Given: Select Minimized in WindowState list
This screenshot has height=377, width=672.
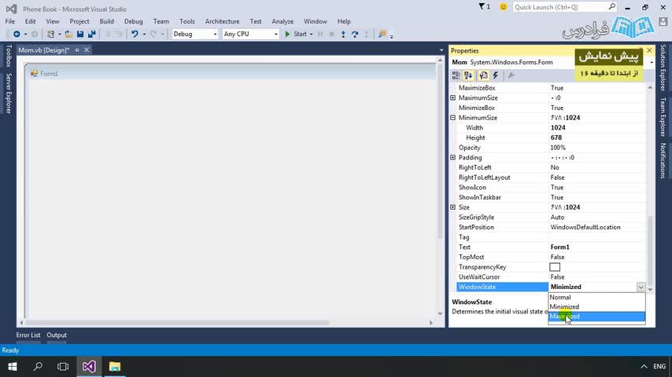Looking at the screenshot, I should (596, 307).
